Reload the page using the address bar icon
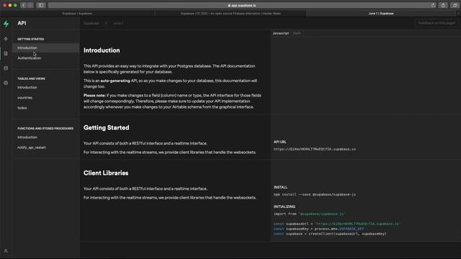461x259 pixels. click(x=433, y=5)
